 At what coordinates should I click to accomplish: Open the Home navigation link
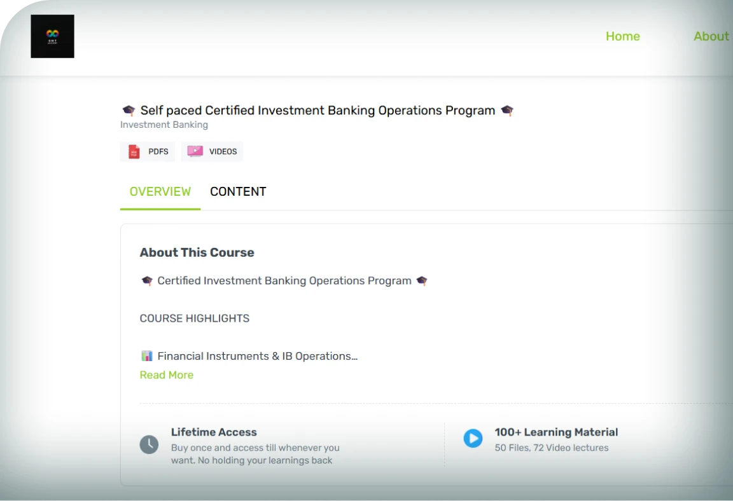[623, 36]
